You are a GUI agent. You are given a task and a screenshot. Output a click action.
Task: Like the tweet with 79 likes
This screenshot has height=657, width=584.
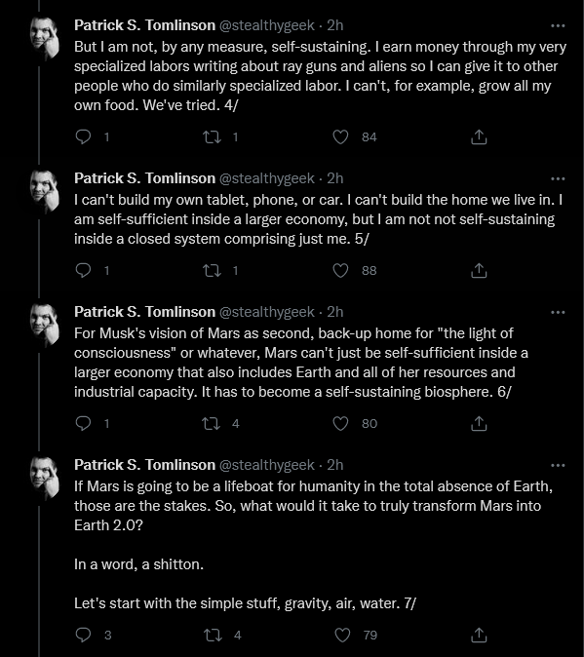(342, 636)
